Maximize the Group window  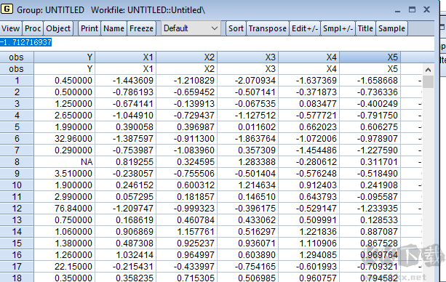412,9
